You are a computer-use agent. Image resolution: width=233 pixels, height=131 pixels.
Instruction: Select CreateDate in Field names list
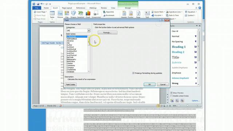[x=71, y=70]
